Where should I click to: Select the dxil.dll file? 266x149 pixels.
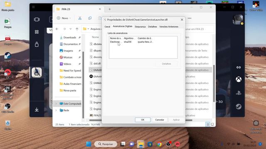pos(95,63)
